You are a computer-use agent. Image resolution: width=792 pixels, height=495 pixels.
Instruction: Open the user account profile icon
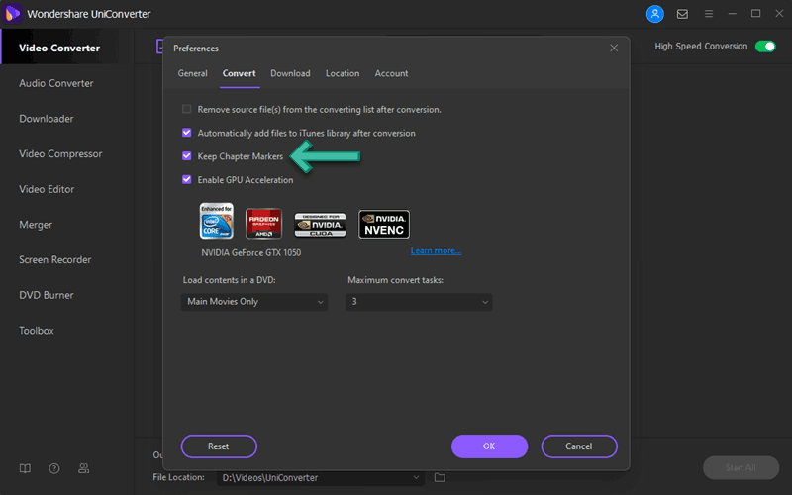pos(654,14)
